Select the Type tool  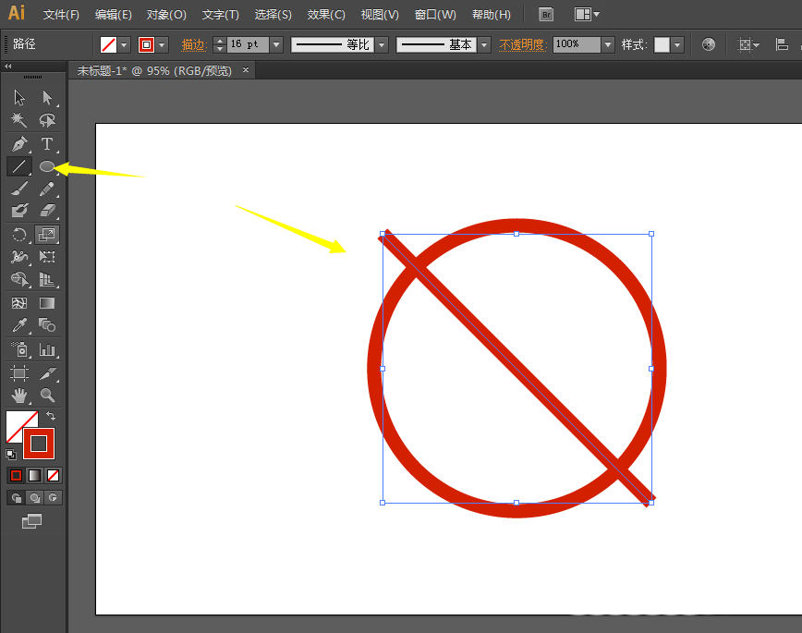[x=47, y=144]
